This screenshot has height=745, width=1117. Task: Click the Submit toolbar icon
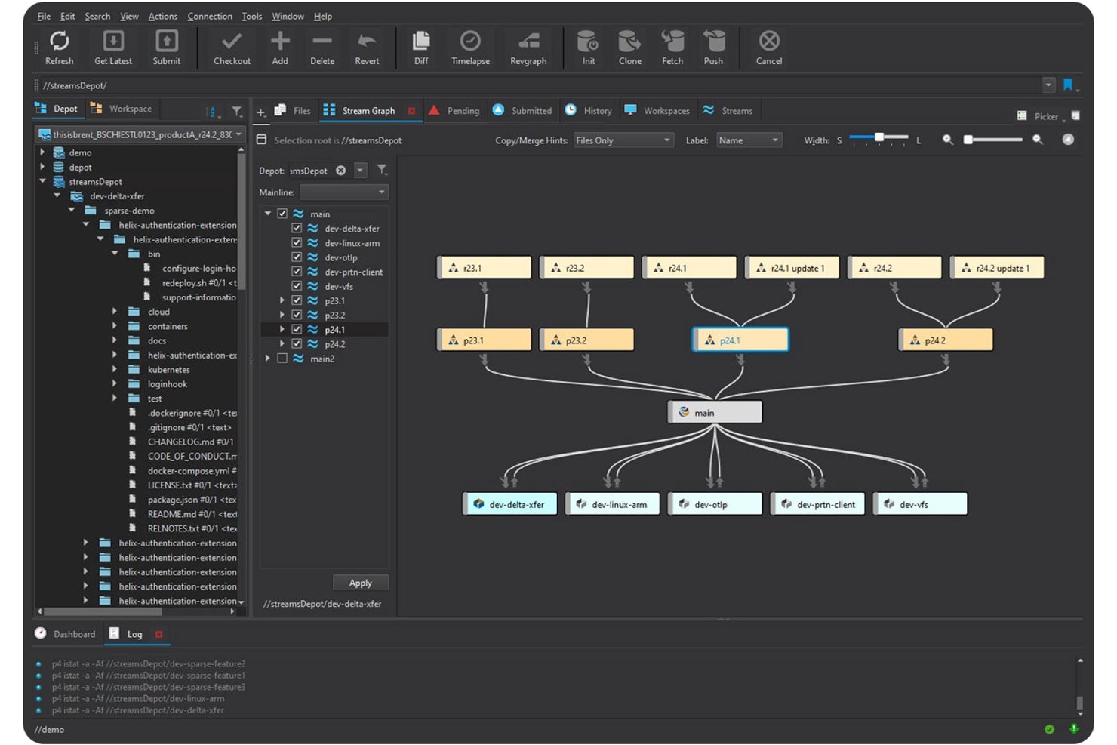166,42
